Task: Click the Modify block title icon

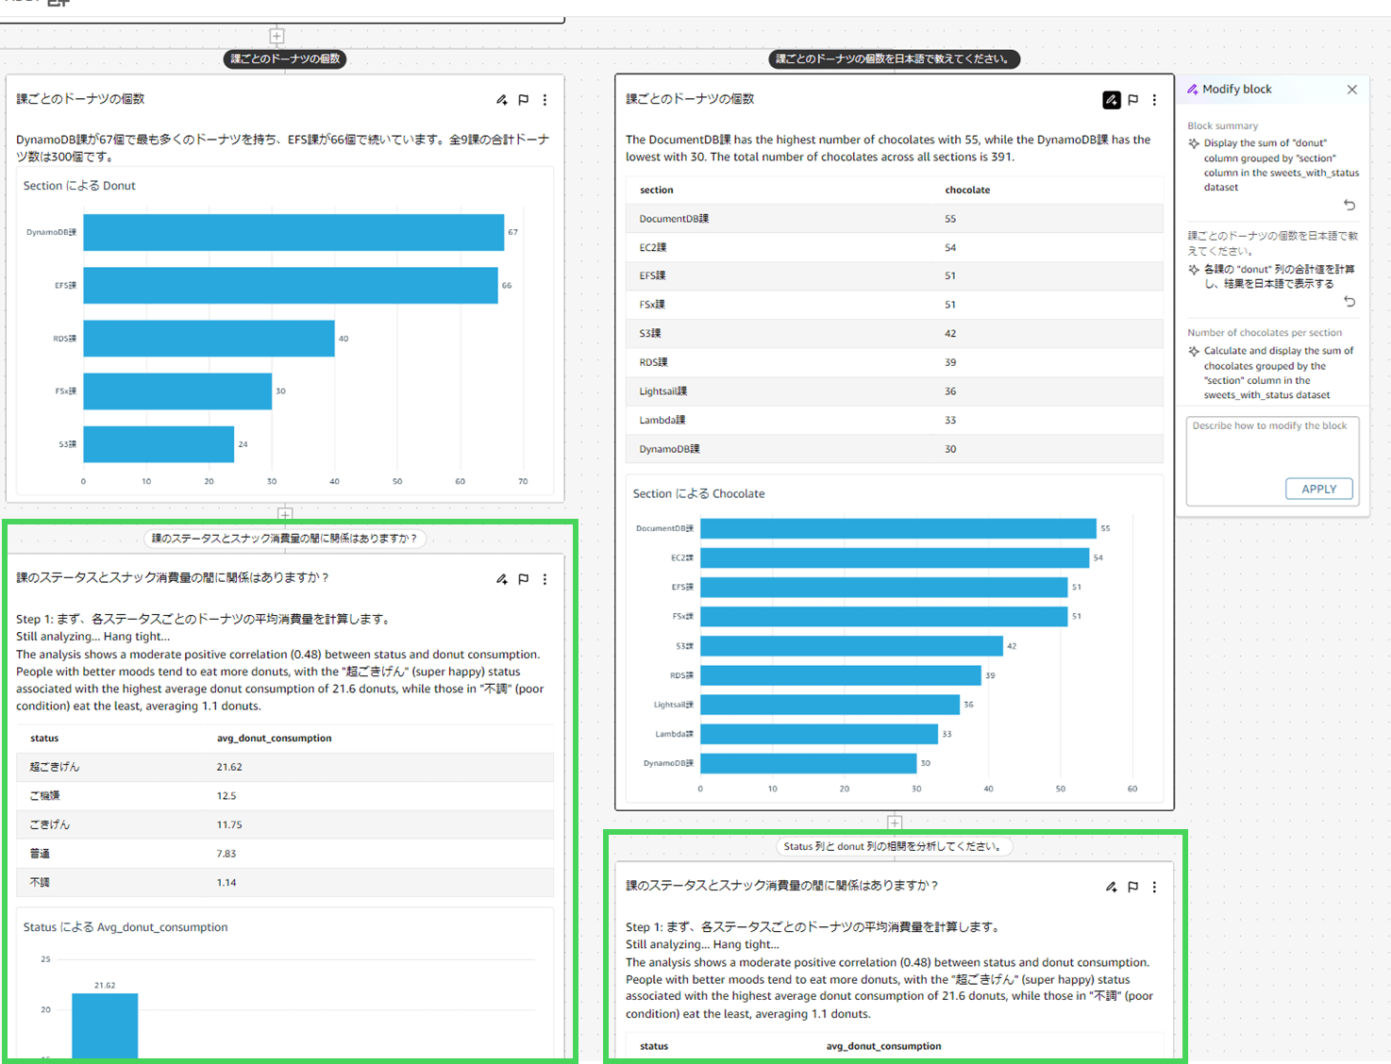Action: coord(1193,90)
